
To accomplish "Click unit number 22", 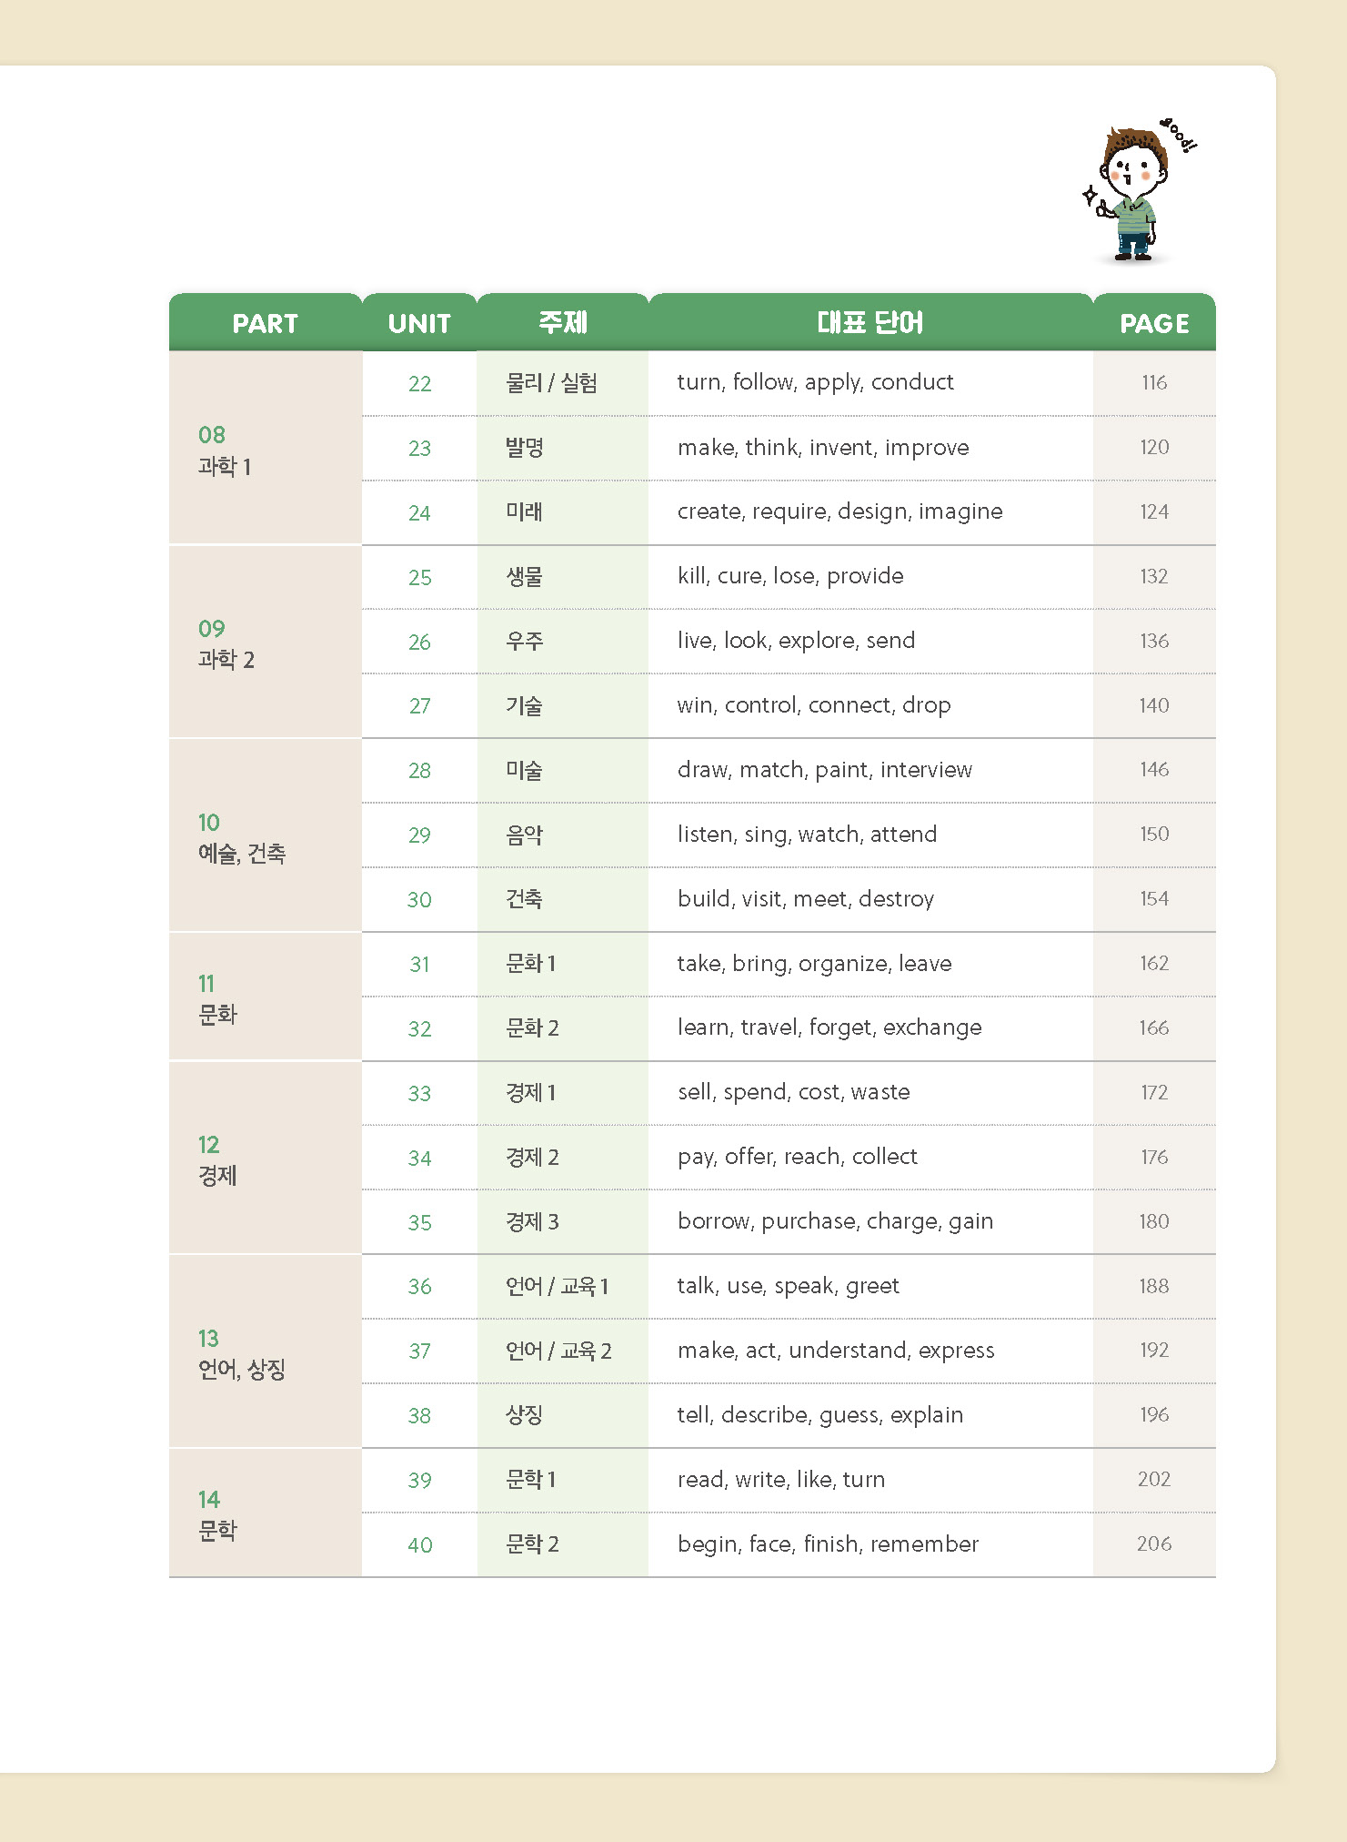I will [x=419, y=383].
